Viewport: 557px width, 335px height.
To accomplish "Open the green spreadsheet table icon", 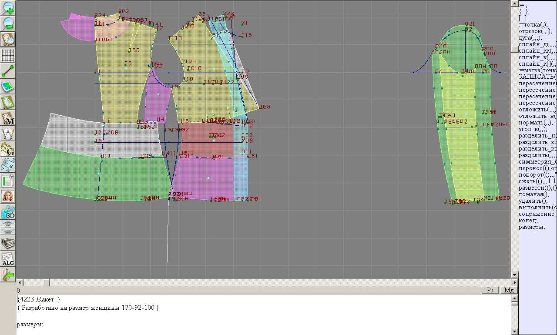I will tap(8, 181).
